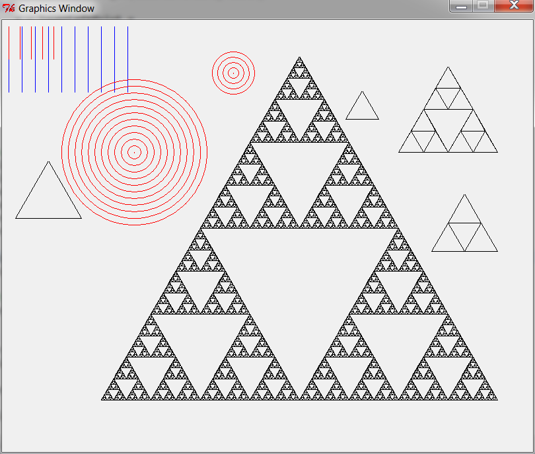Image resolution: width=535 pixels, height=454 pixels.
Task: Close the Graphics Window
Action: pos(513,6)
